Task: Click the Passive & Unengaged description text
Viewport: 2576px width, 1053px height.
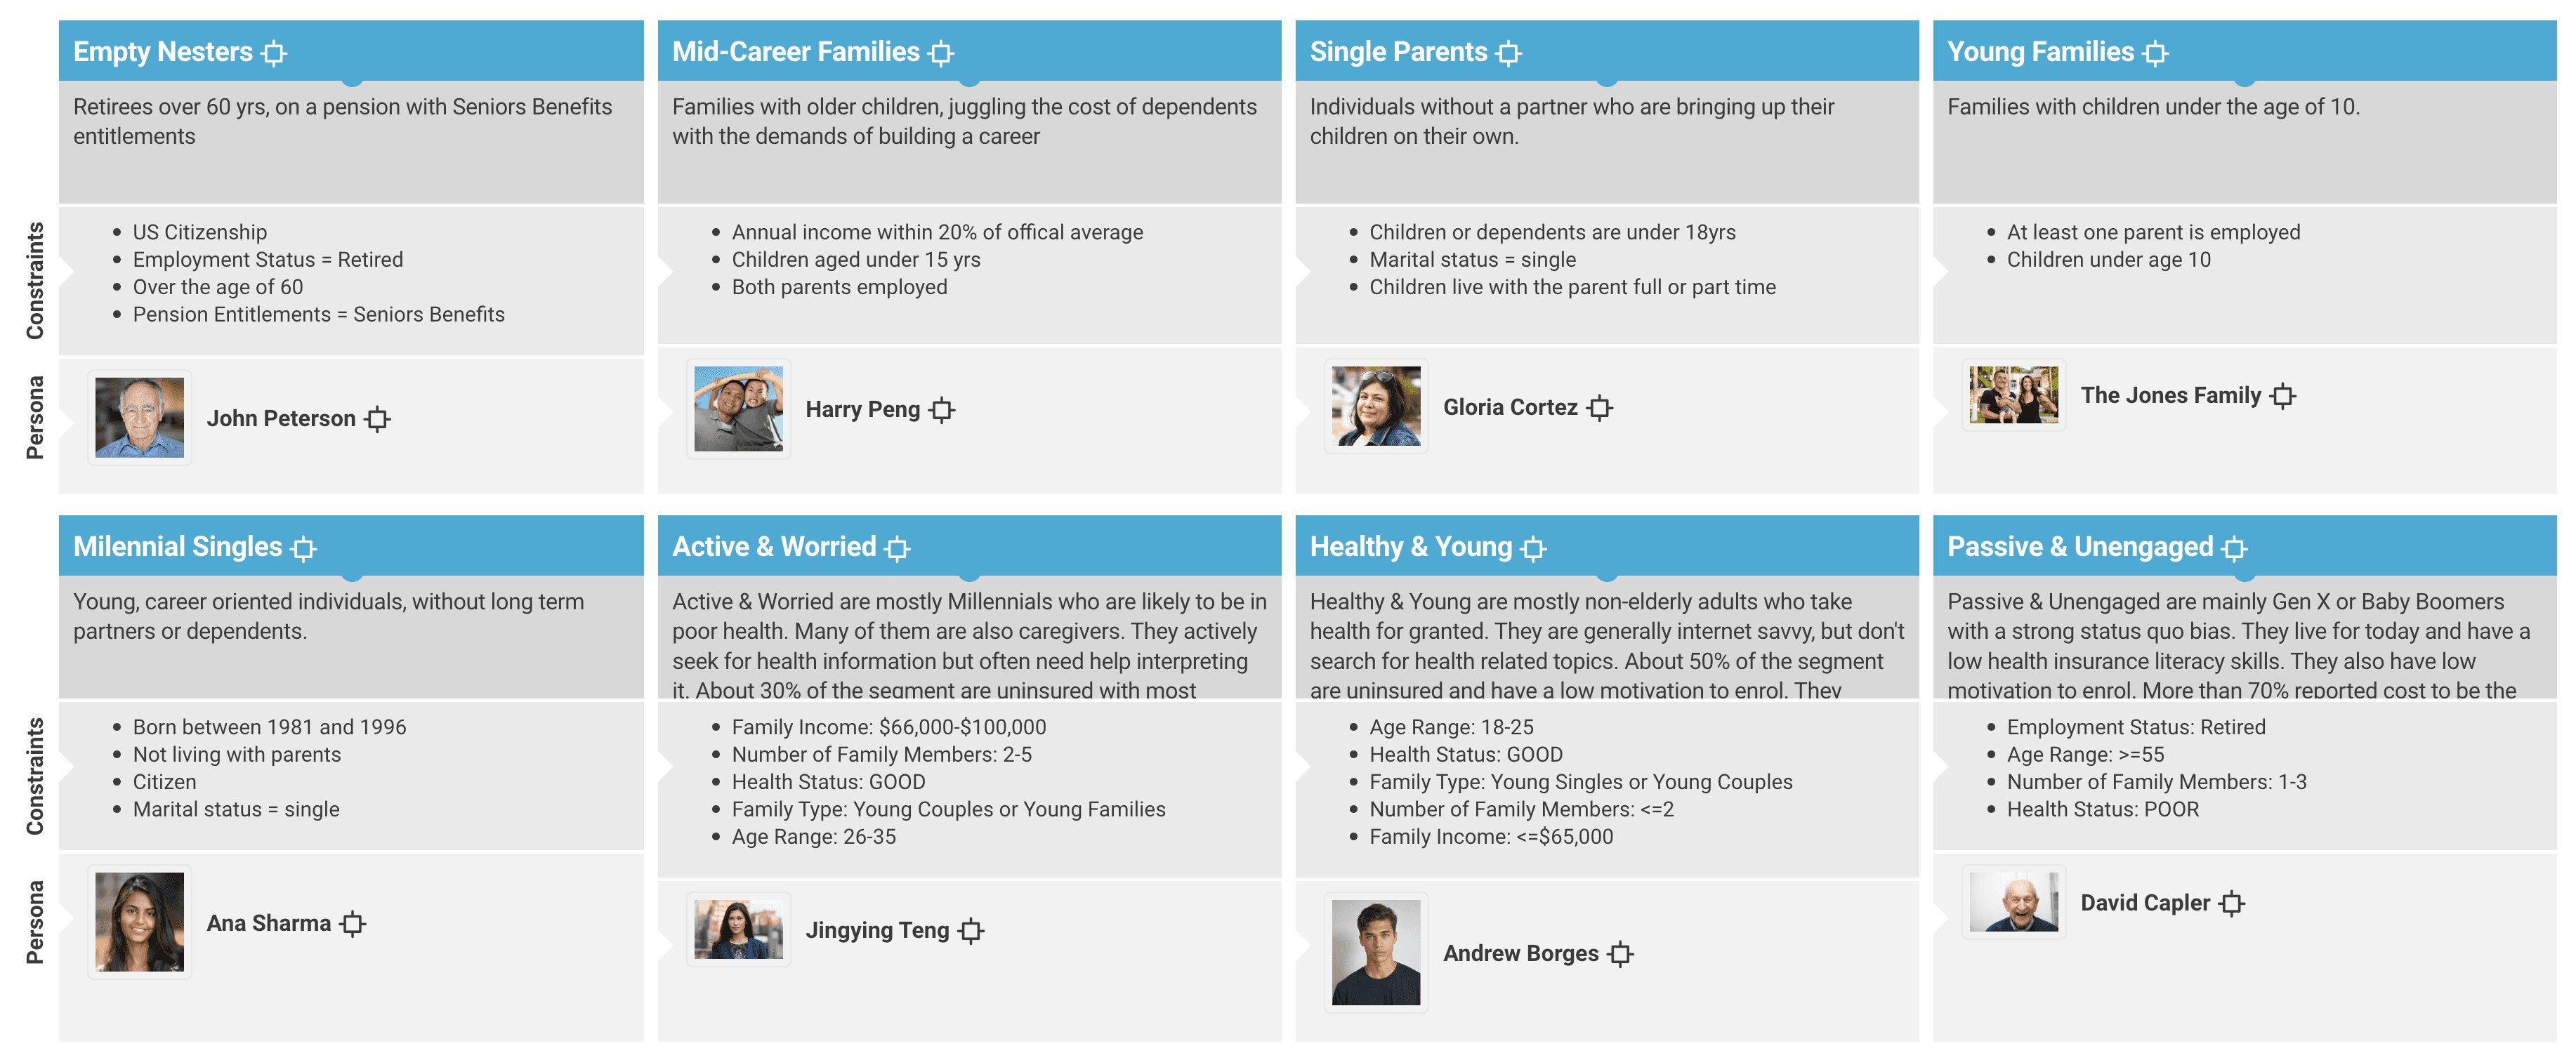Action: 2239,646
